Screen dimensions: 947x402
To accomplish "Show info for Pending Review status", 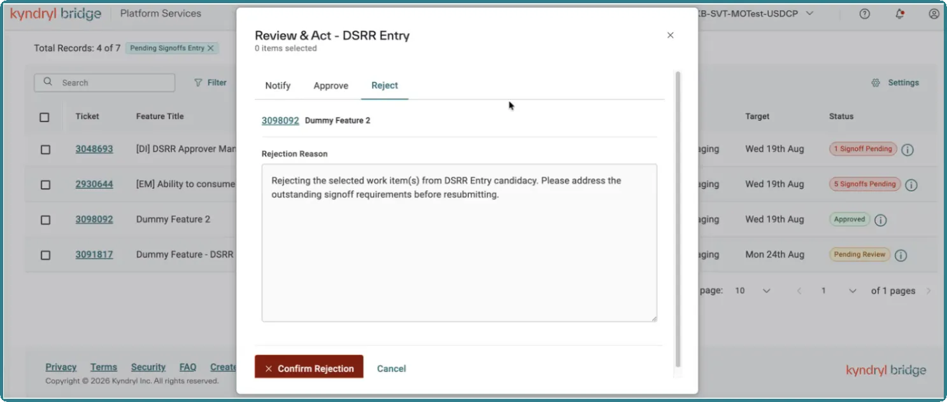I will pos(901,256).
